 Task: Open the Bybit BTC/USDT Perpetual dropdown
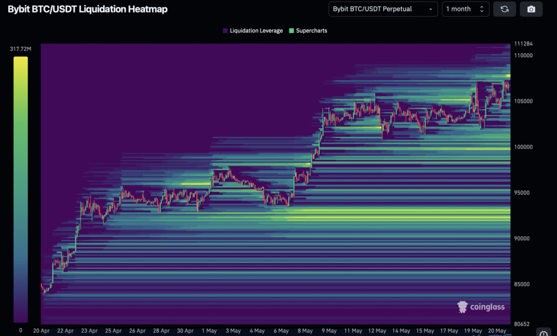pyautogui.click(x=383, y=9)
